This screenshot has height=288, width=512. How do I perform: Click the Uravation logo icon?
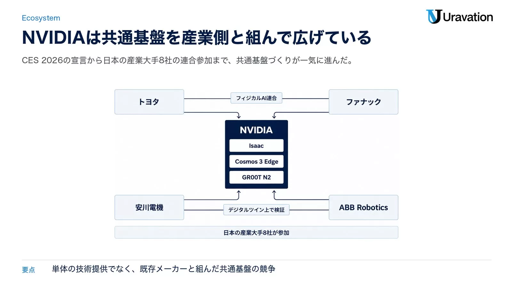434,17
